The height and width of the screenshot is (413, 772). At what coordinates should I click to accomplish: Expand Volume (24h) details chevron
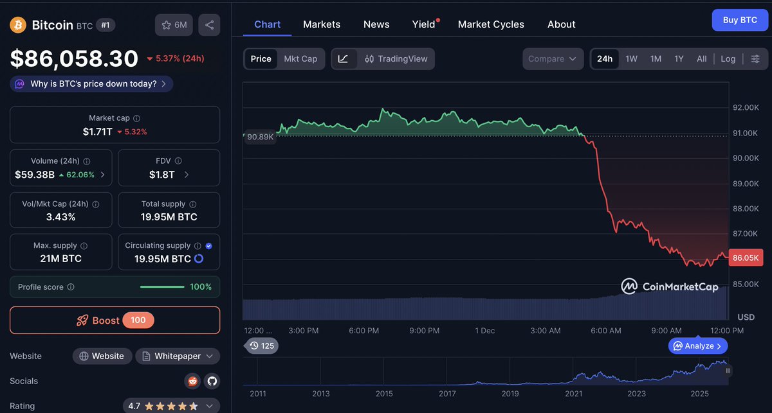click(102, 175)
